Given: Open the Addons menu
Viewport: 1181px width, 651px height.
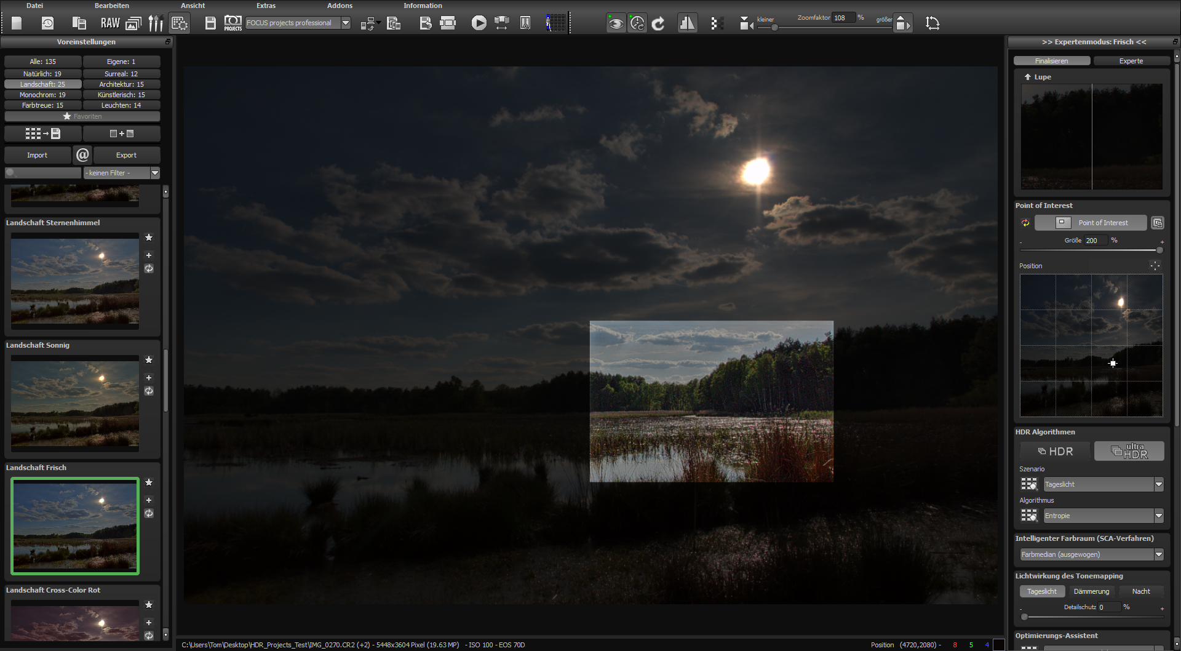Looking at the screenshot, I should (x=340, y=6).
